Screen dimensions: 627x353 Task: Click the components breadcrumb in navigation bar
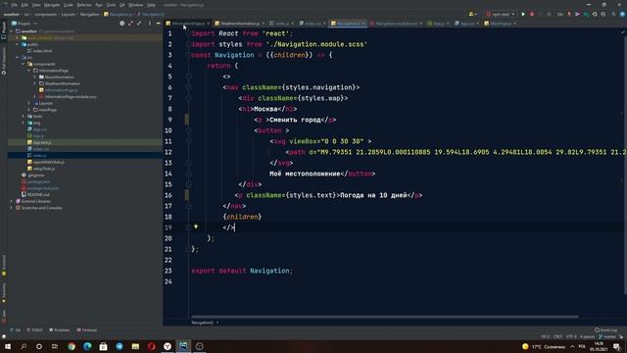coord(45,15)
